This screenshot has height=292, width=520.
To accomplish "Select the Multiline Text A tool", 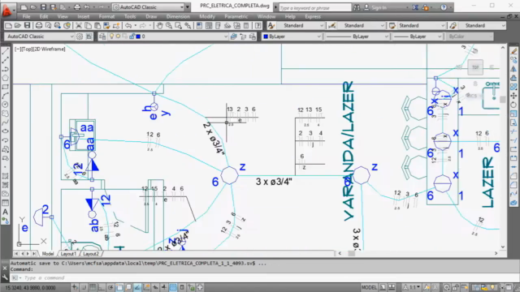I will tap(6, 212).
